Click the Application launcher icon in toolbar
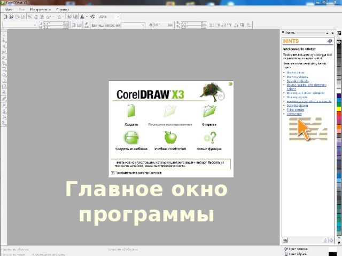Viewport: 342px width, 256px height. pos(82,17)
